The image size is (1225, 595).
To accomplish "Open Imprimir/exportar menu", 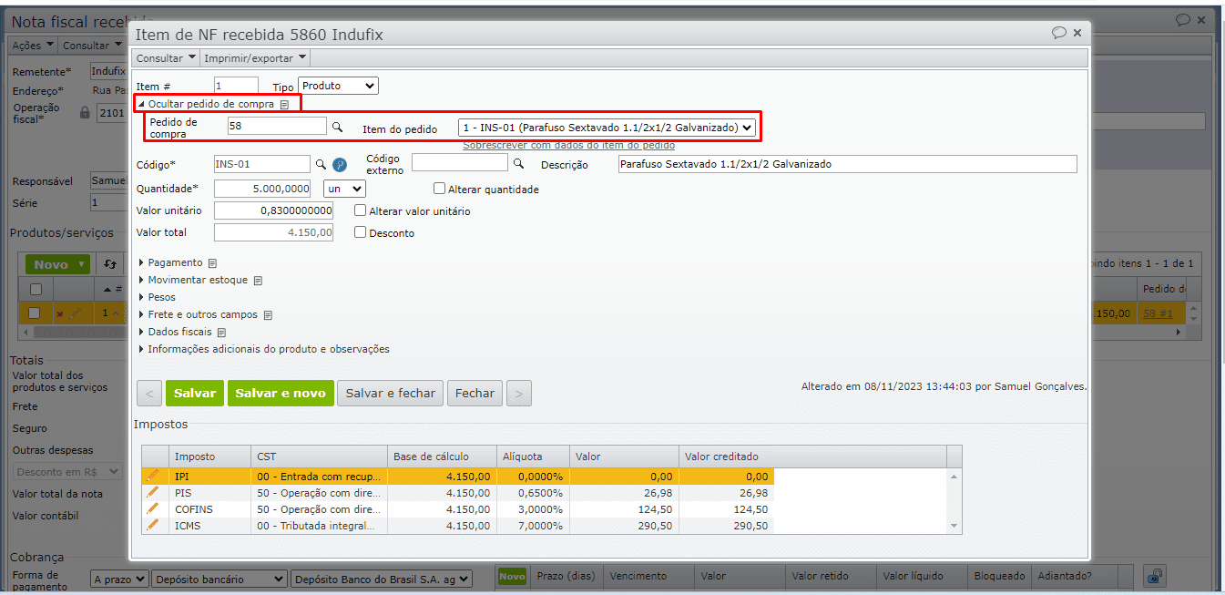I will pos(255,58).
